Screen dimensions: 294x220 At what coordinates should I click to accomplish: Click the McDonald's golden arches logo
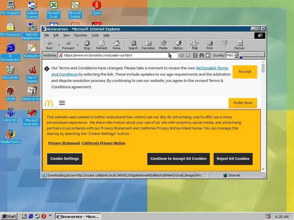pyautogui.click(x=49, y=103)
